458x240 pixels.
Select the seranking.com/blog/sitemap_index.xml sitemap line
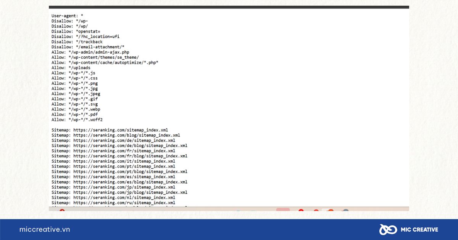point(116,135)
